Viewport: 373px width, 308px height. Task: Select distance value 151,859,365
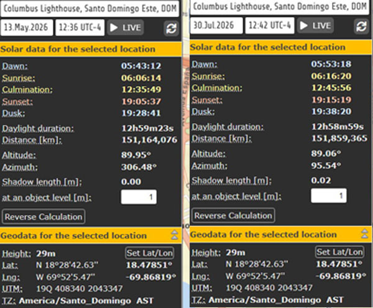(339, 138)
